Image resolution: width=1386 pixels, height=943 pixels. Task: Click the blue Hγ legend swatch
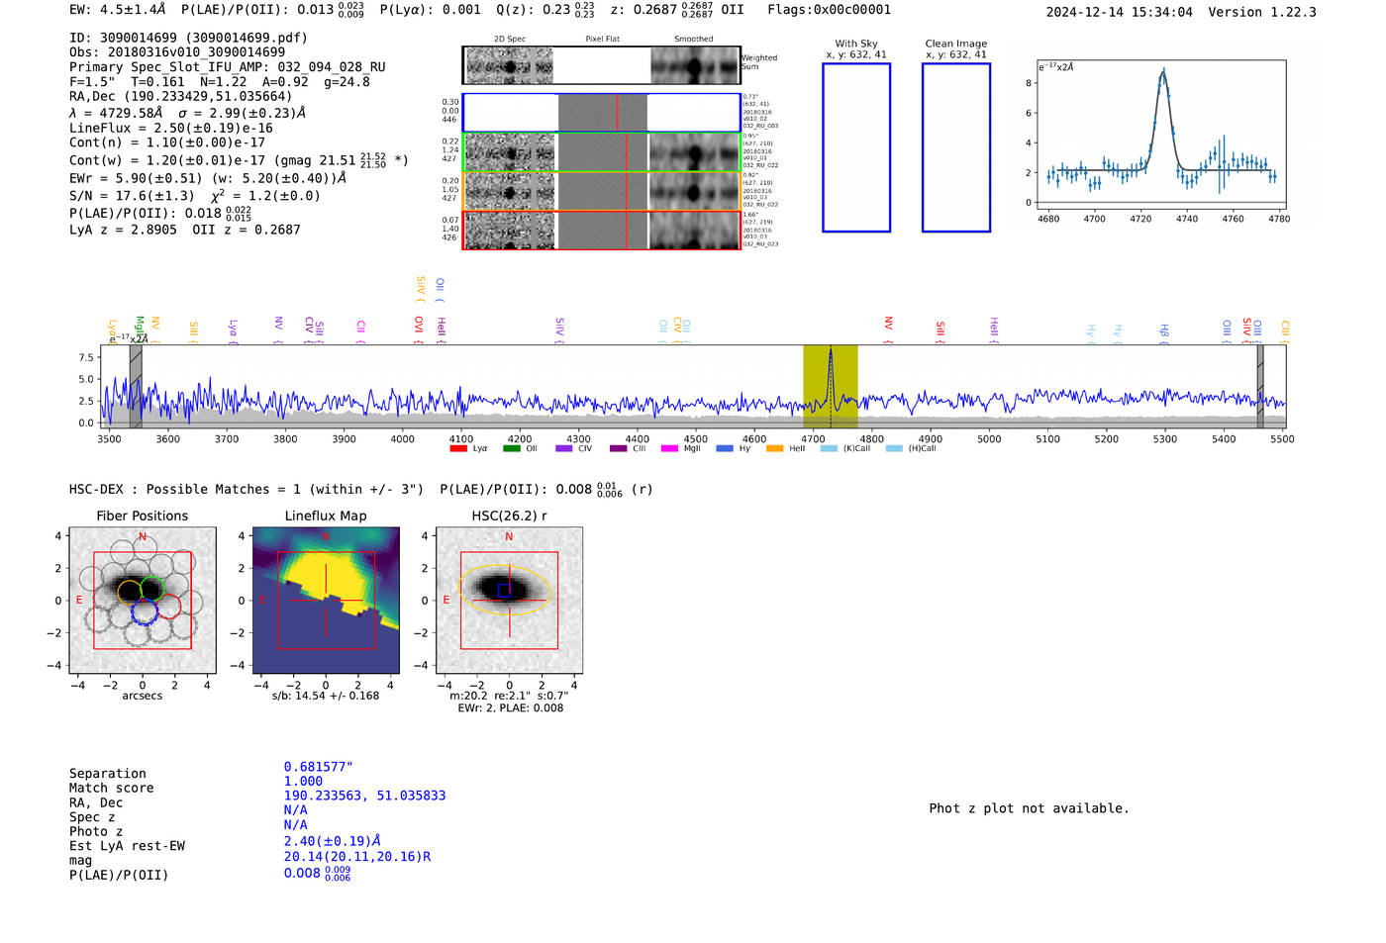pyautogui.click(x=725, y=449)
